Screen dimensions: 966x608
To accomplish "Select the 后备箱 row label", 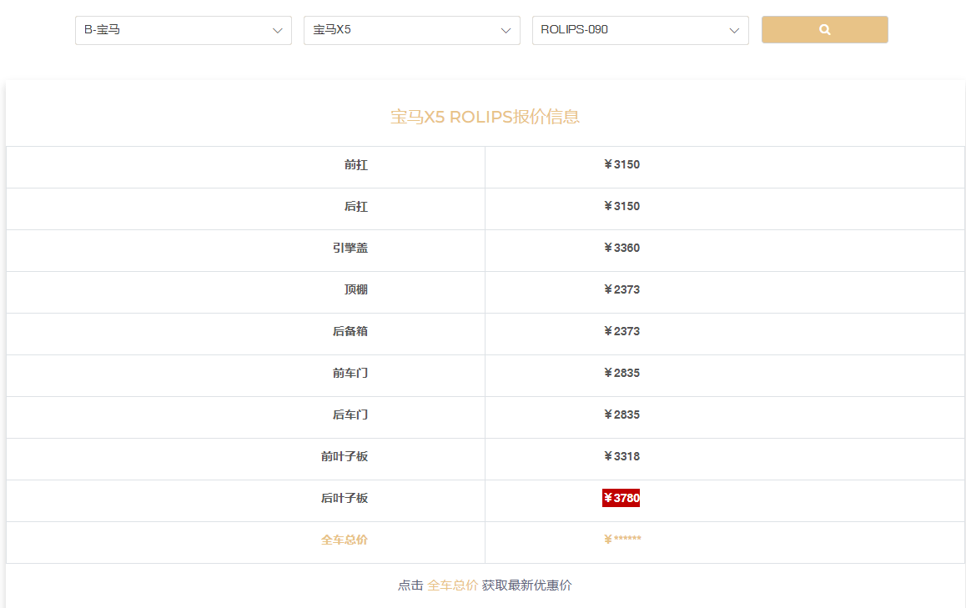I will (350, 332).
